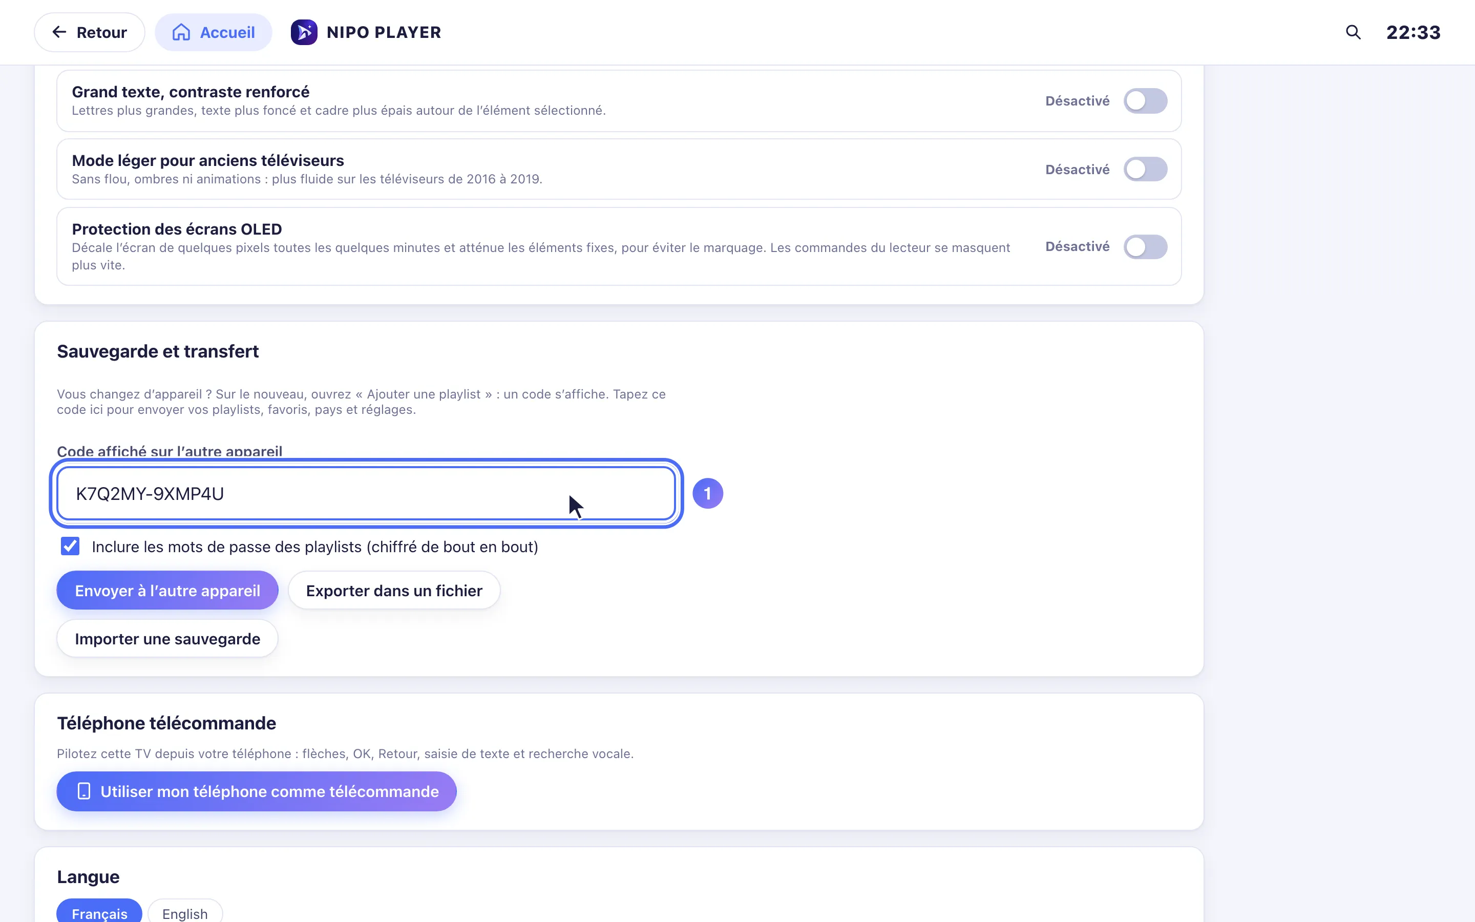Image resolution: width=1475 pixels, height=922 pixels.
Task: Click Utiliser mon téléphone comme télécommande
Action: tap(257, 791)
